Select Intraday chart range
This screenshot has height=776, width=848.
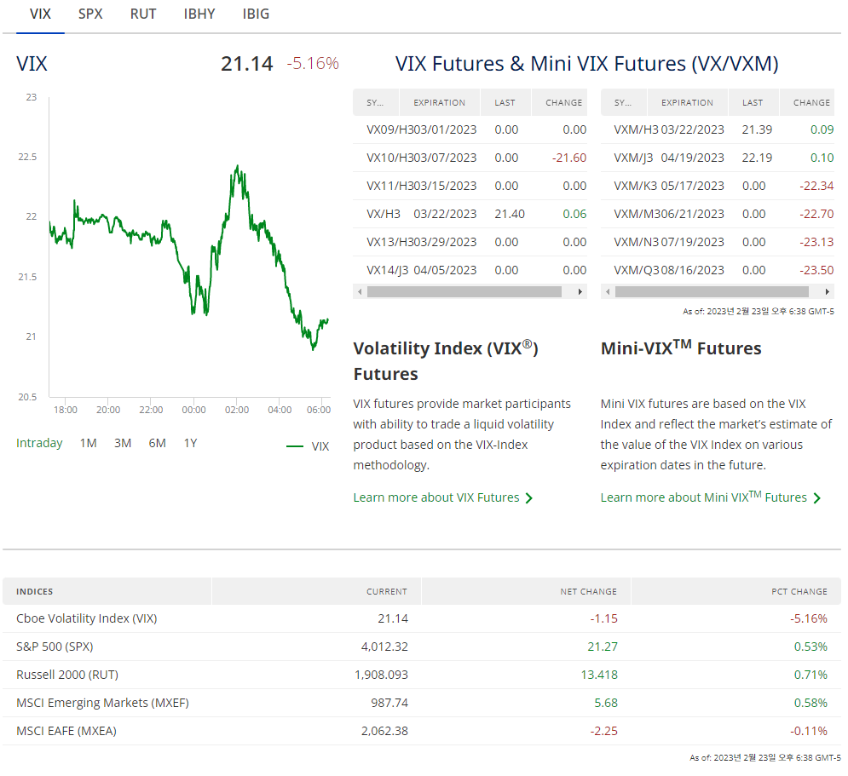click(39, 443)
